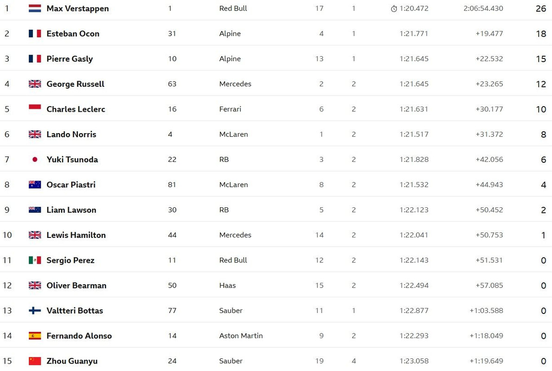The image size is (552, 371).
Task: Click the French flag next to Esteban Ocon
Action: pos(35,33)
